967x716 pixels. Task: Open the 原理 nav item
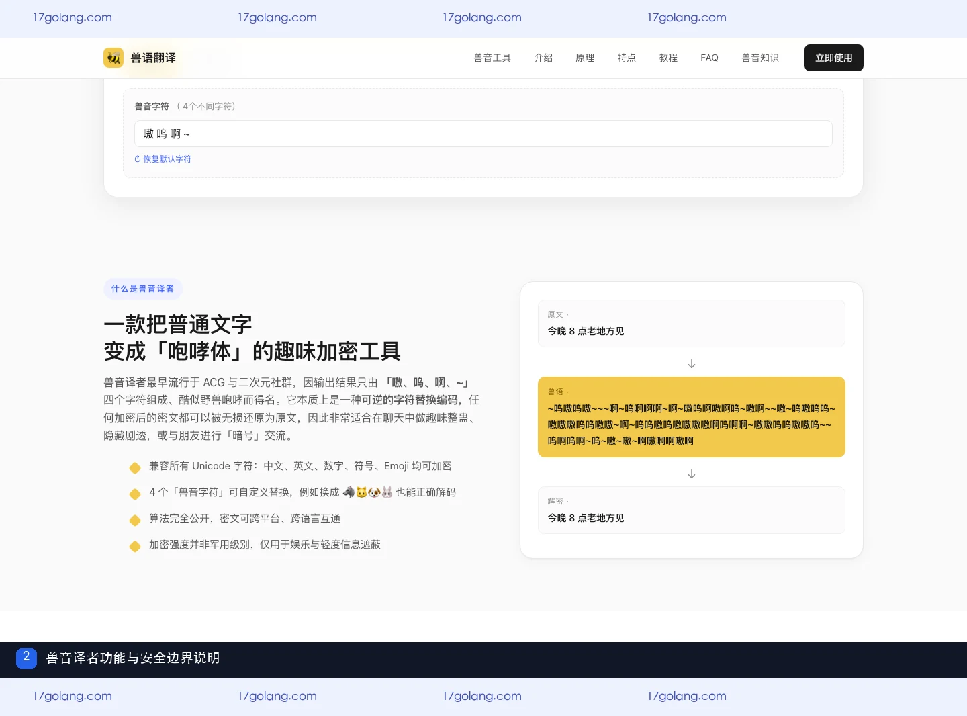(x=585, y=58)
